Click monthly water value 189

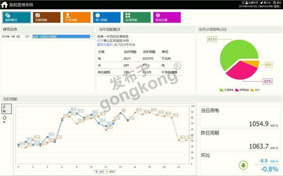126,65
